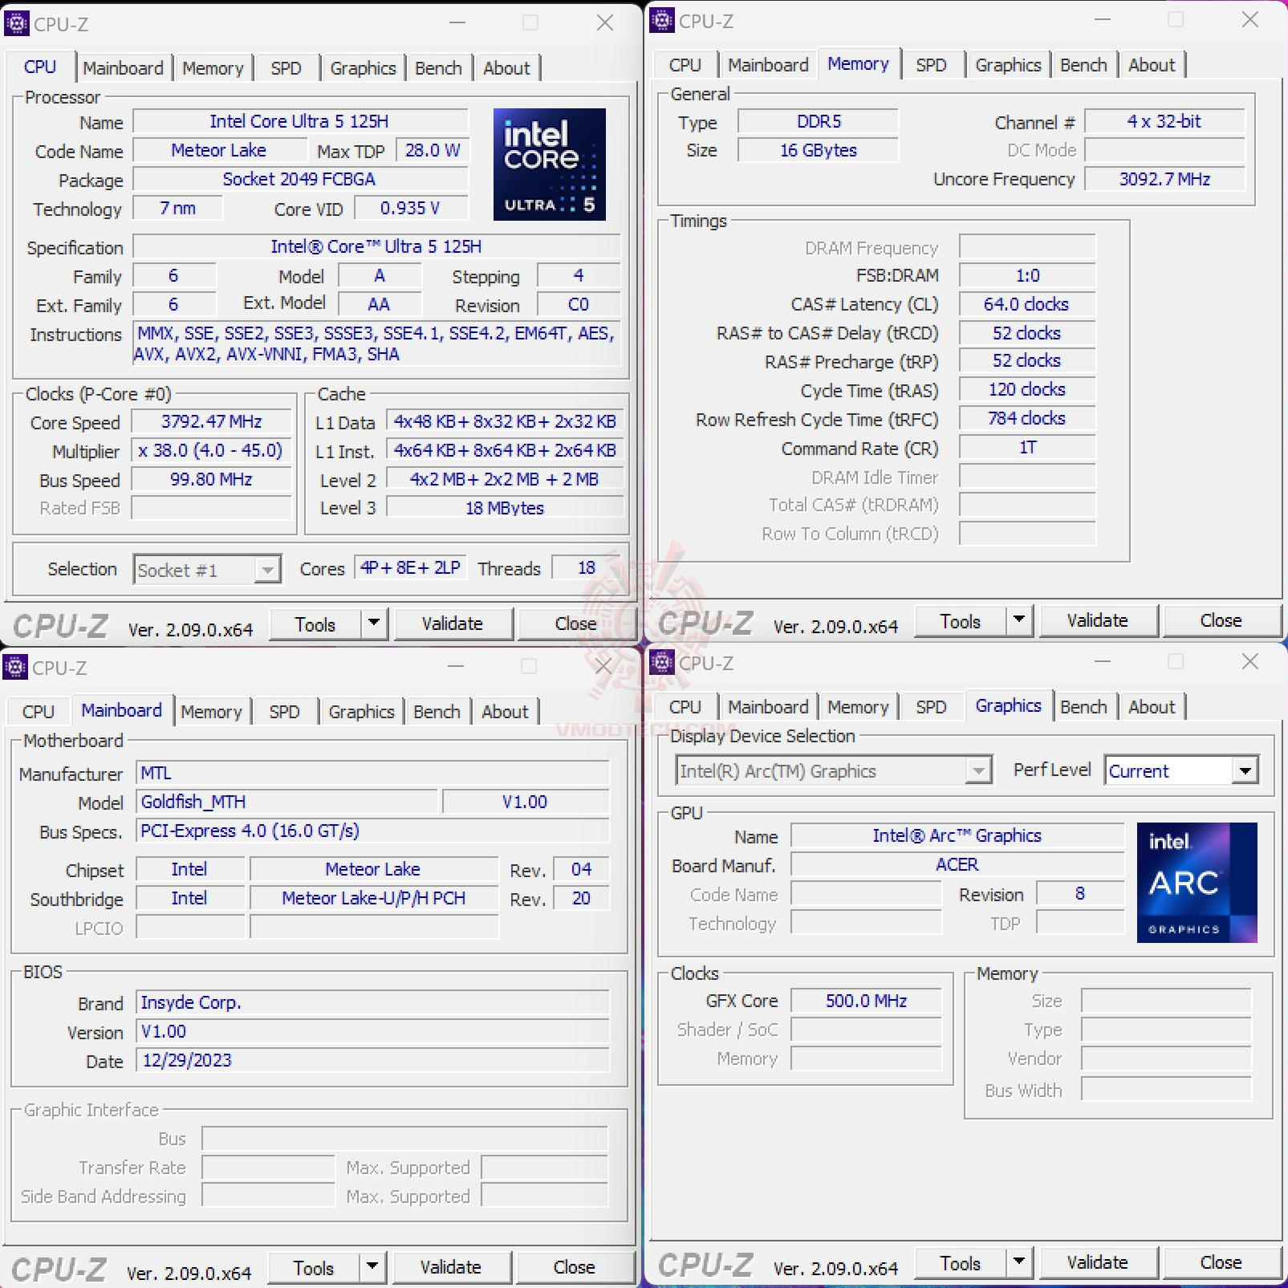Switch to Mainboard tab in the CPU tab window

click(x=123, y=68)
